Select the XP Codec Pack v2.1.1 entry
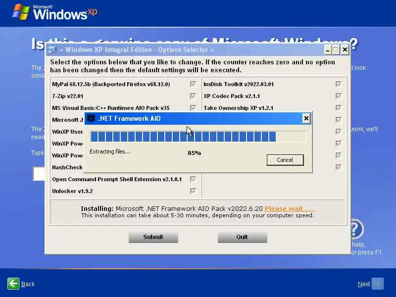The width and height of the screenshot is (396, 297). pyautogui.click(x=232, y=96)
